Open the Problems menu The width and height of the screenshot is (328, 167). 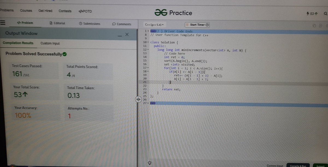(x=7, y=10)
